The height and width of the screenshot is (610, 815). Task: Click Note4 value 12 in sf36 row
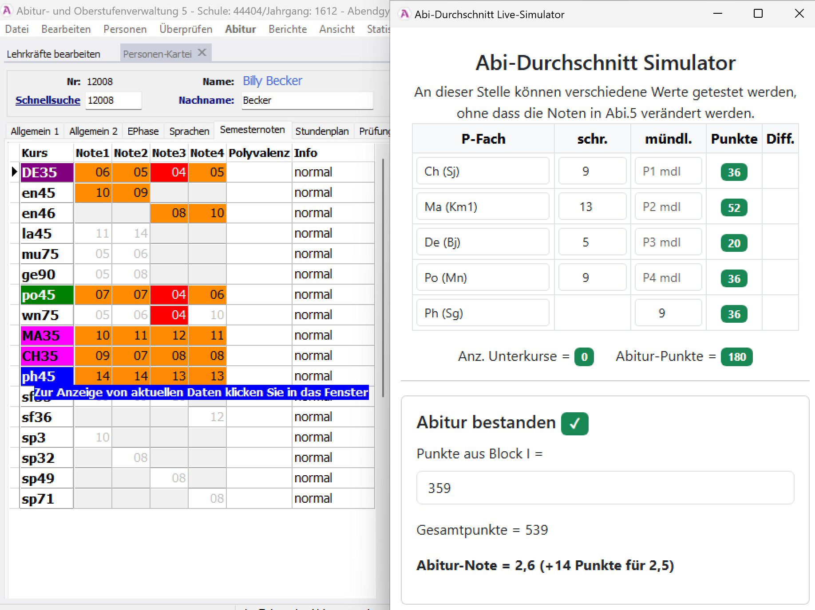(207, 417)
